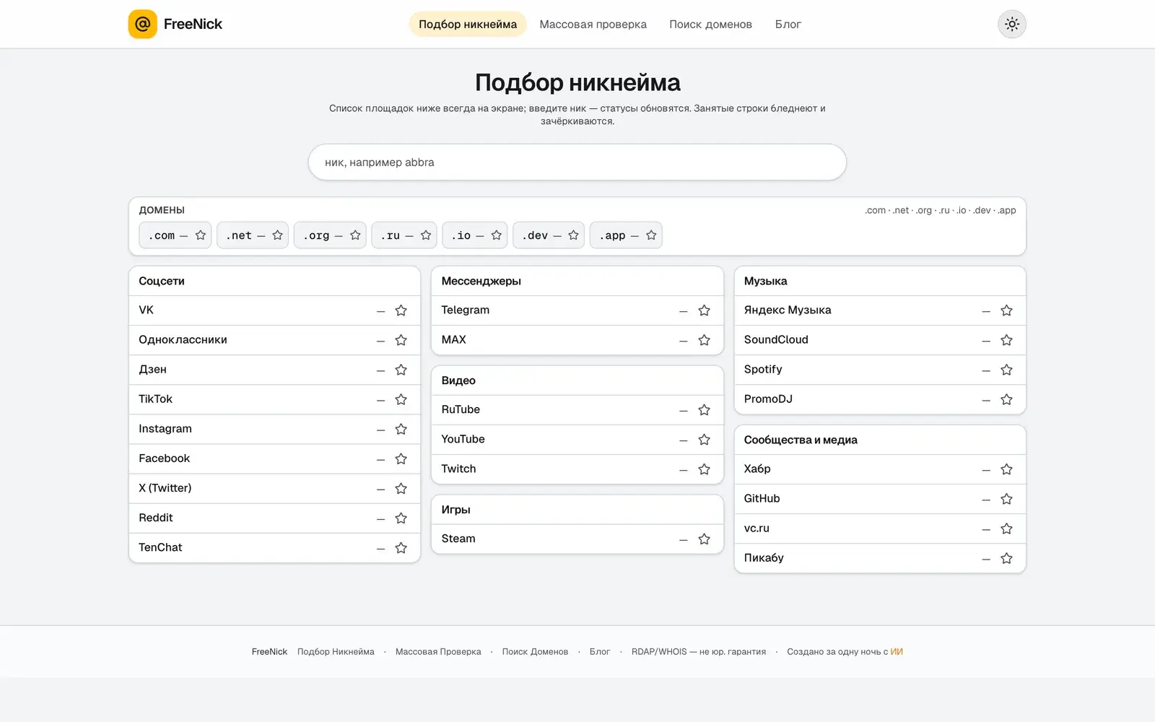Visit the Блог link in the footer
The image size is (1155, 722).
pyautogui.click(x=600, y=651)
